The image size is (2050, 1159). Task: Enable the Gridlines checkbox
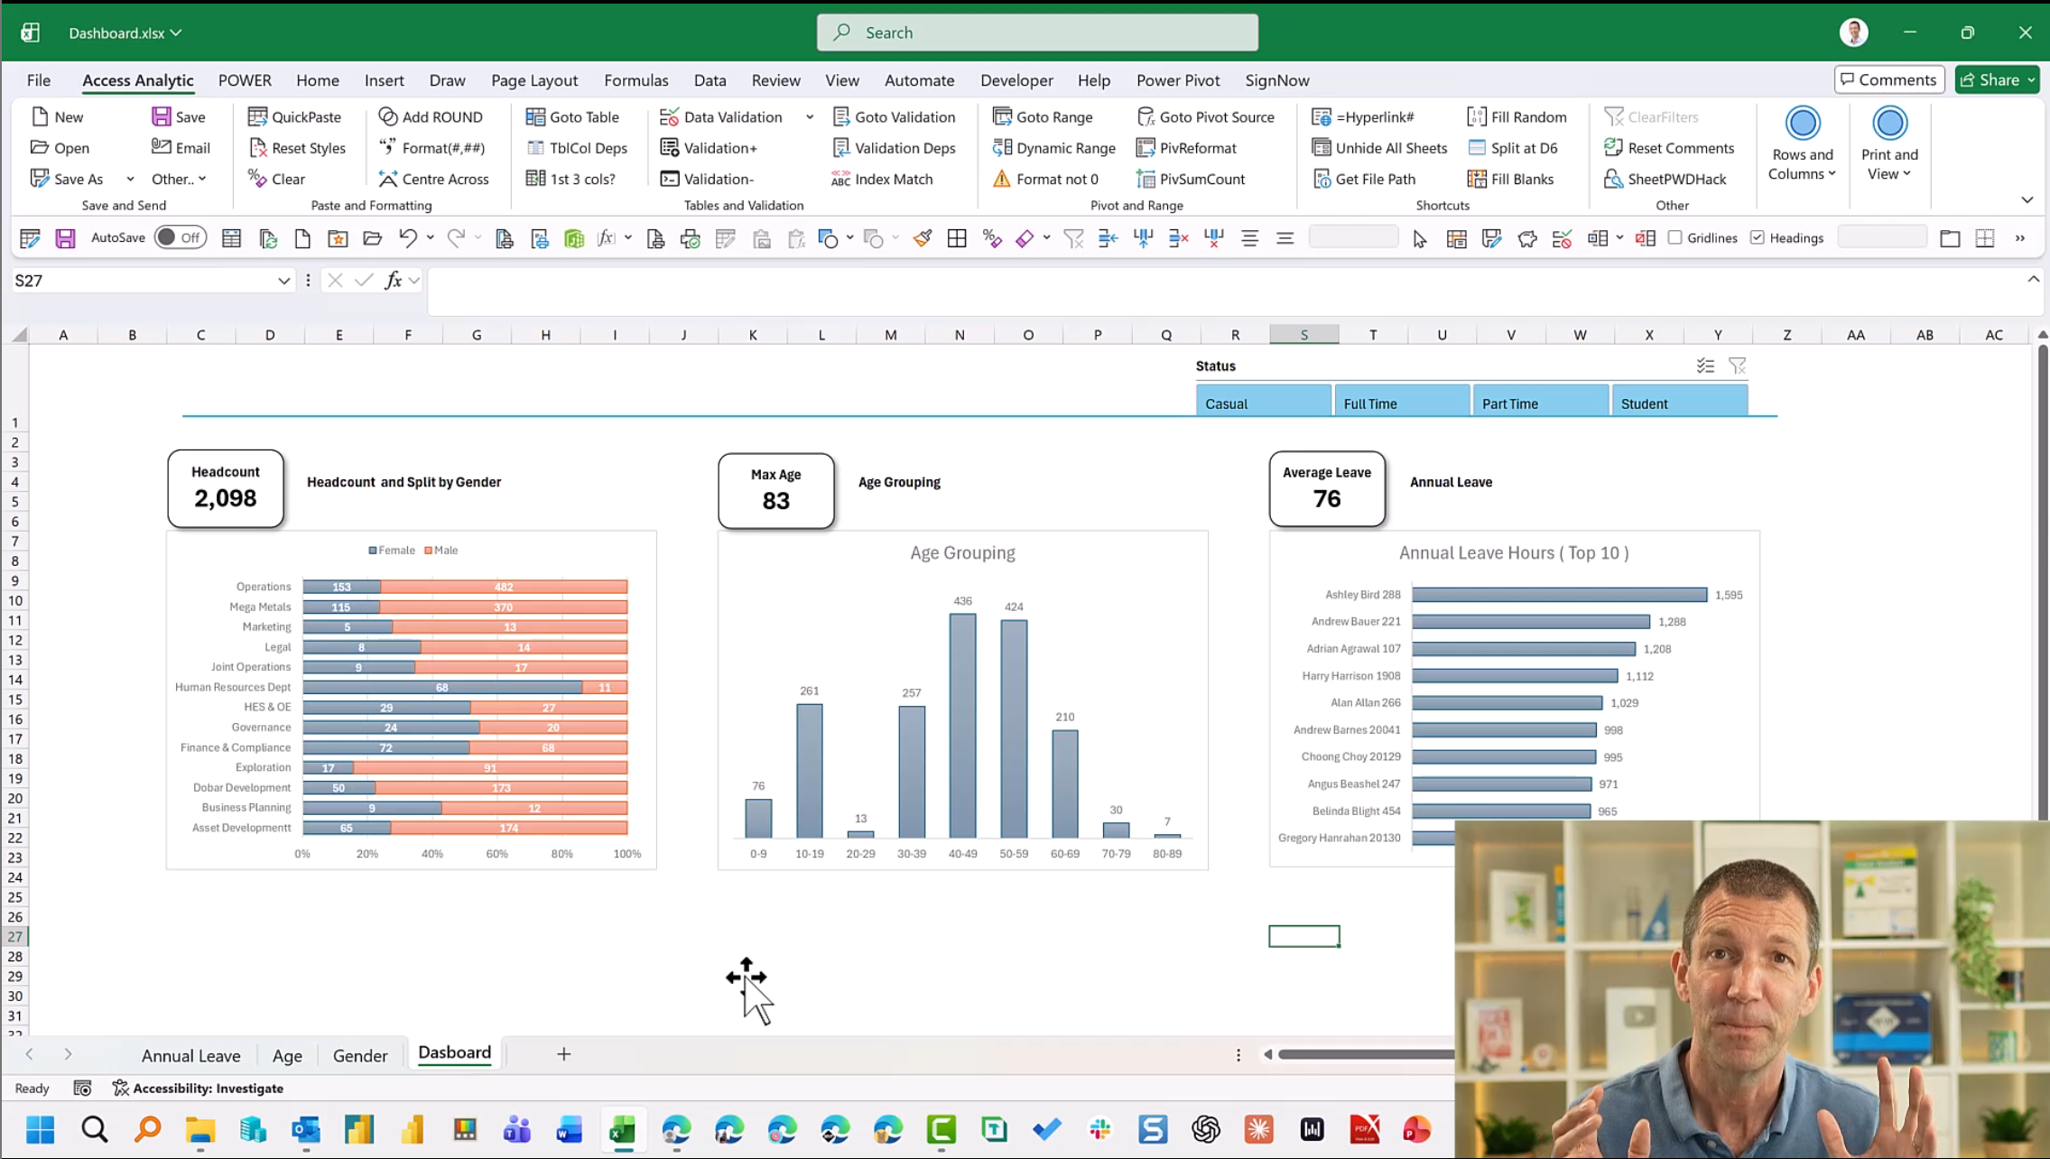pyautogui.click(x=1675, y=238)
